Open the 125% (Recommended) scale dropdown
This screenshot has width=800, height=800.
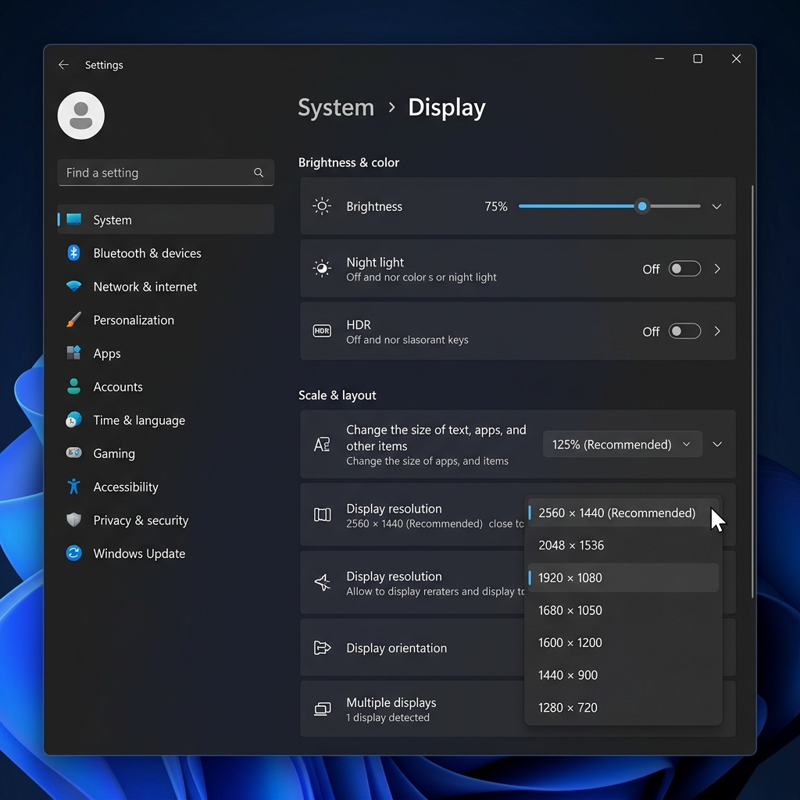pos(623,445)
